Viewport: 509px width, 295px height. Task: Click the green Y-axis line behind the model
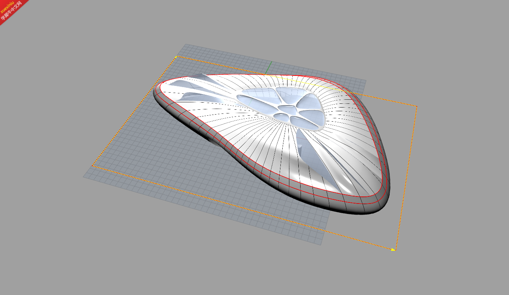coord(268,68)
